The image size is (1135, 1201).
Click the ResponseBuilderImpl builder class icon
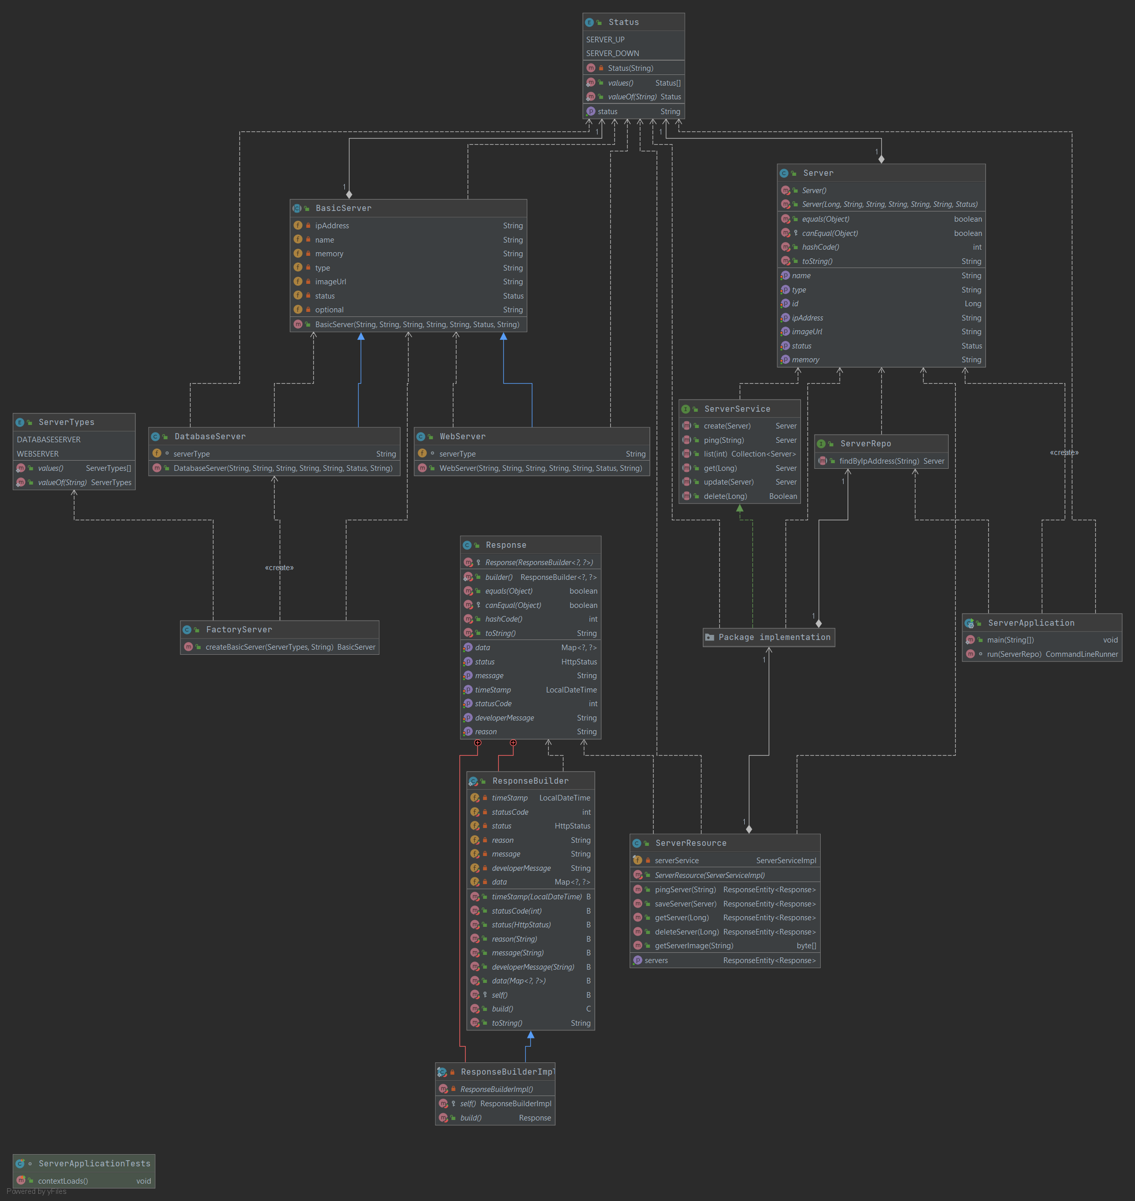tap(442, 1072)
